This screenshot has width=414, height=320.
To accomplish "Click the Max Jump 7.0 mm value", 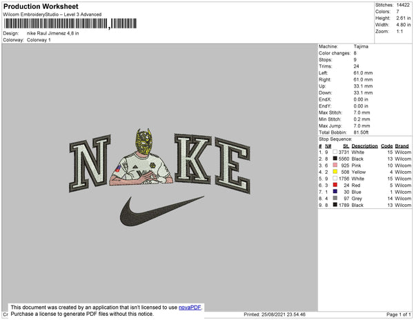I will click(x=362, y=126).
